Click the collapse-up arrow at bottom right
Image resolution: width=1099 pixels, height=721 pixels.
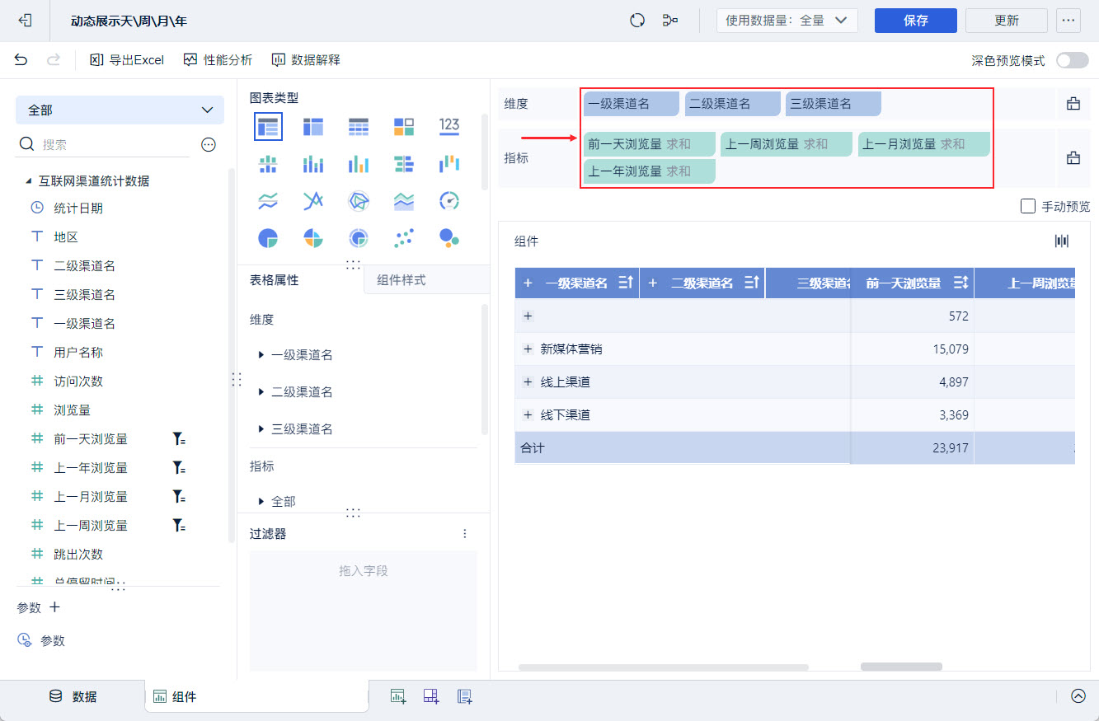(1078, 696)
